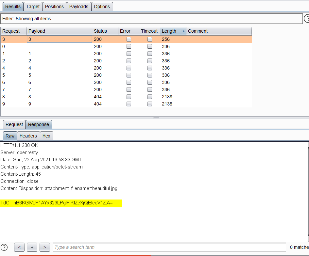Sort results by Payload column header

59,31
